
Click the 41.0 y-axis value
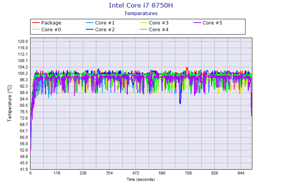[x=24, y=169]
